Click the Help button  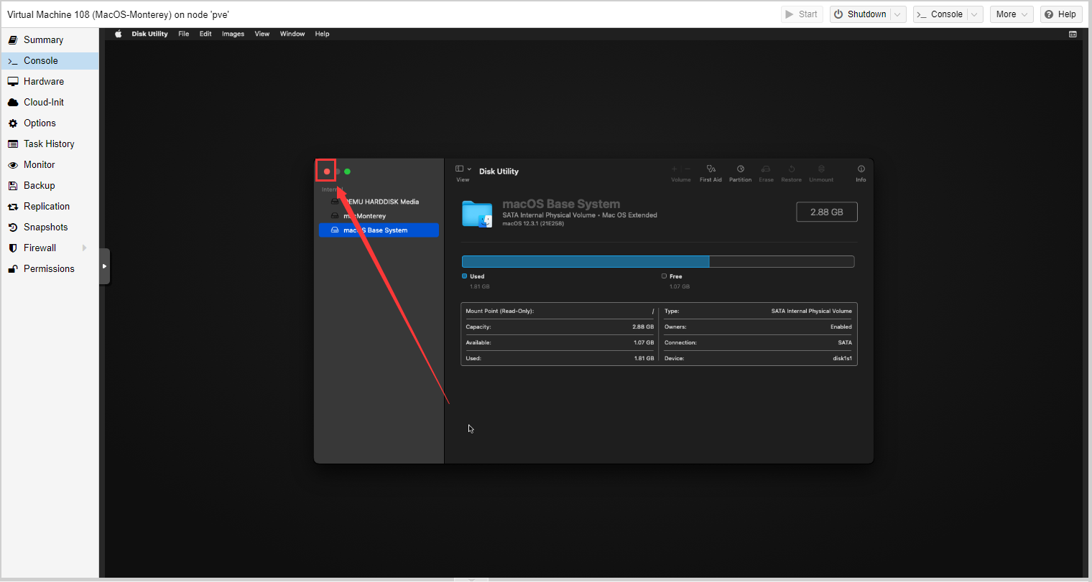pos(1060,14)
